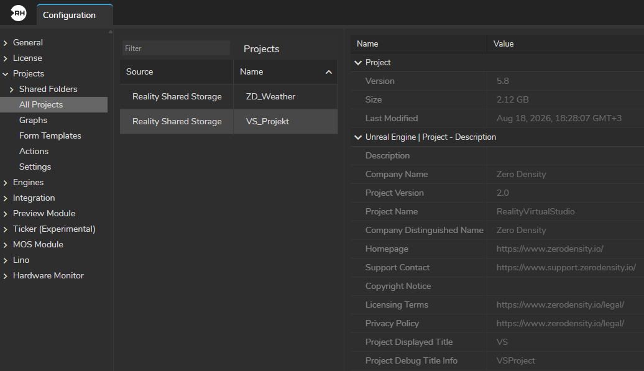
Task: Sort by the Source column header
Action: click(x=177, y=72)
